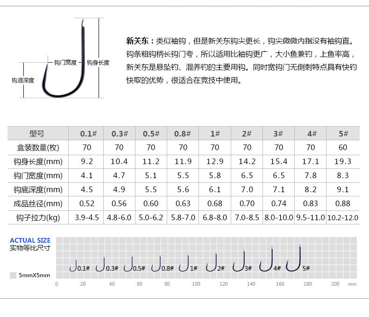Click hook length value 14.2

(x=247, y=162)
